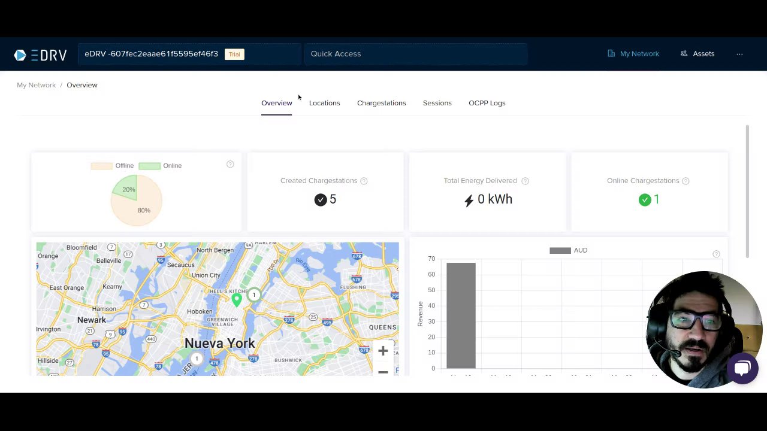Focus the Quick Access search field
767x431 pixels.
[416, 54]
